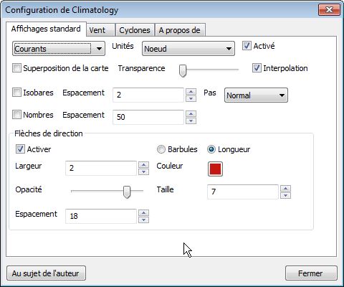This screenshot has height=287, width=344.
Task: Increase Taille value with up arrow
Action: [x=285, y=189]
